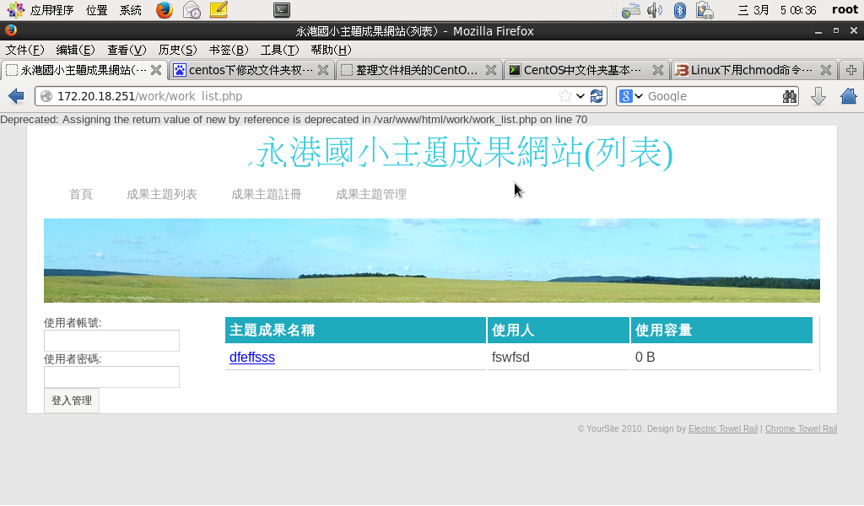864x506 pixels.
Task: Click the browser back arrow button
Action: (15, 96)
